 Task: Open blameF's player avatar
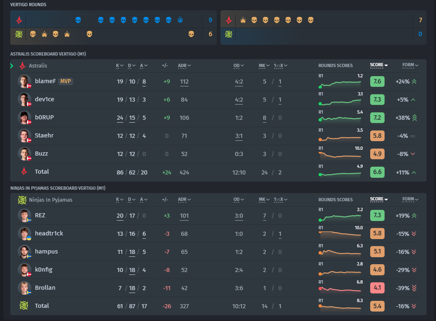point(24,81)
